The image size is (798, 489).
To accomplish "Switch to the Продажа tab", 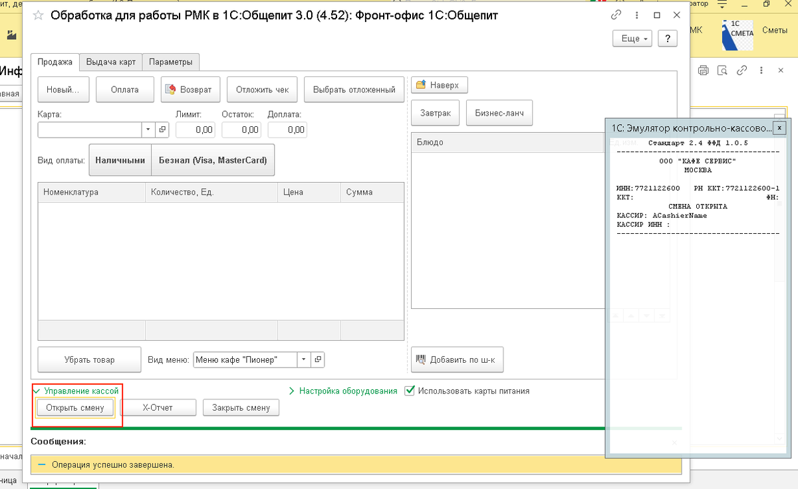I will click(55, 62).
